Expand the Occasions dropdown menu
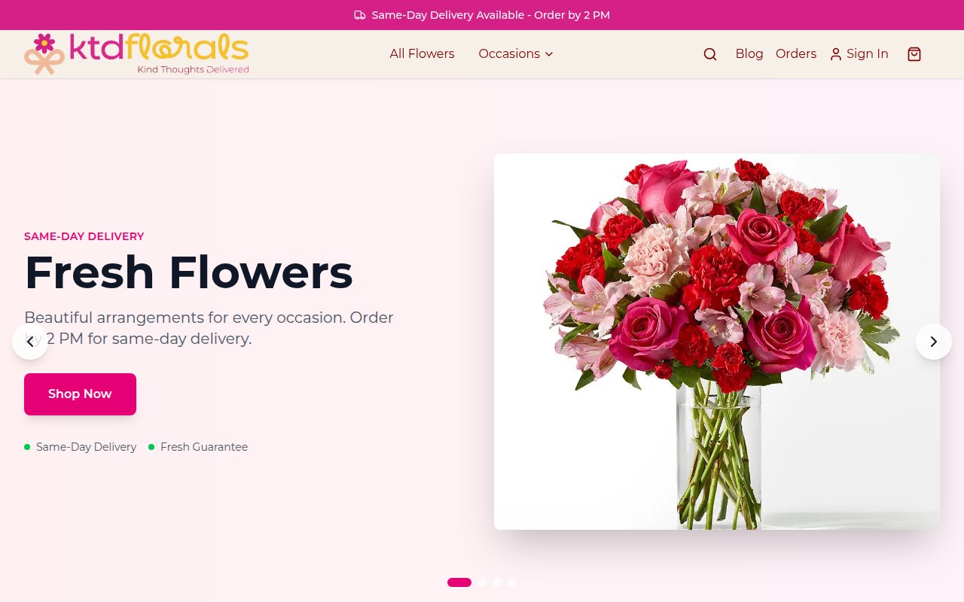 (x=509, y=53)
